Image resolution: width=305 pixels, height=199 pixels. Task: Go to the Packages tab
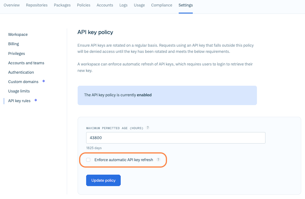[62, 5]
